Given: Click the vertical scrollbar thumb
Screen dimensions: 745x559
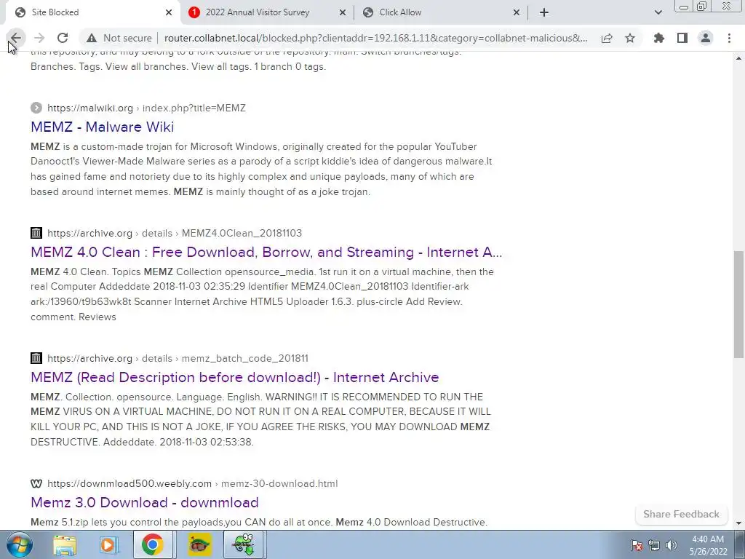Looking at the screenshot, I should (738, 304).
